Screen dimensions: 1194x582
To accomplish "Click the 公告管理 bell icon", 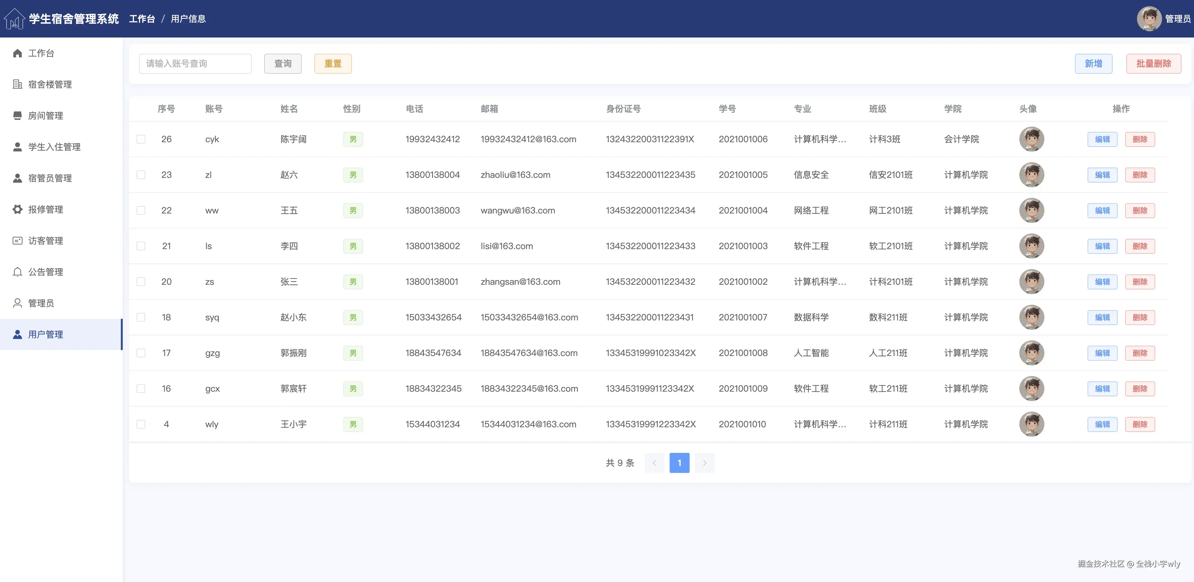I will [x=17, y=272].
